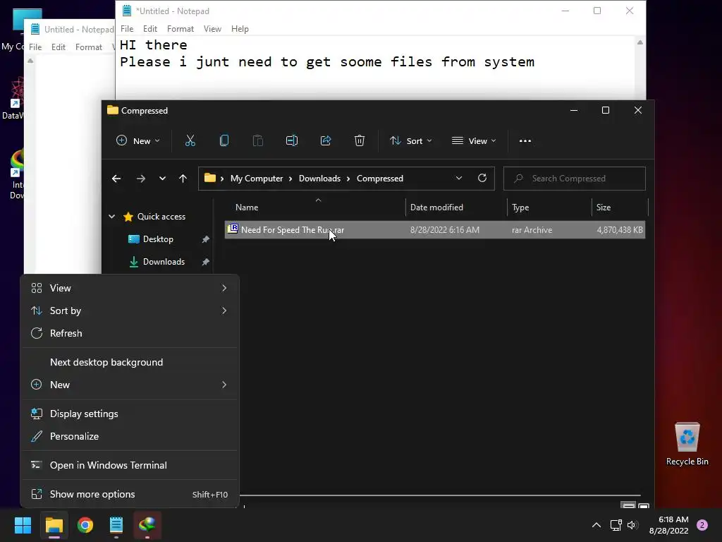Open the Windows Start button
This screenshot has height=542, width=722.
(23, 525)
